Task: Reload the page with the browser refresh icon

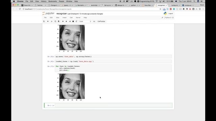Action: click(20, 9)
